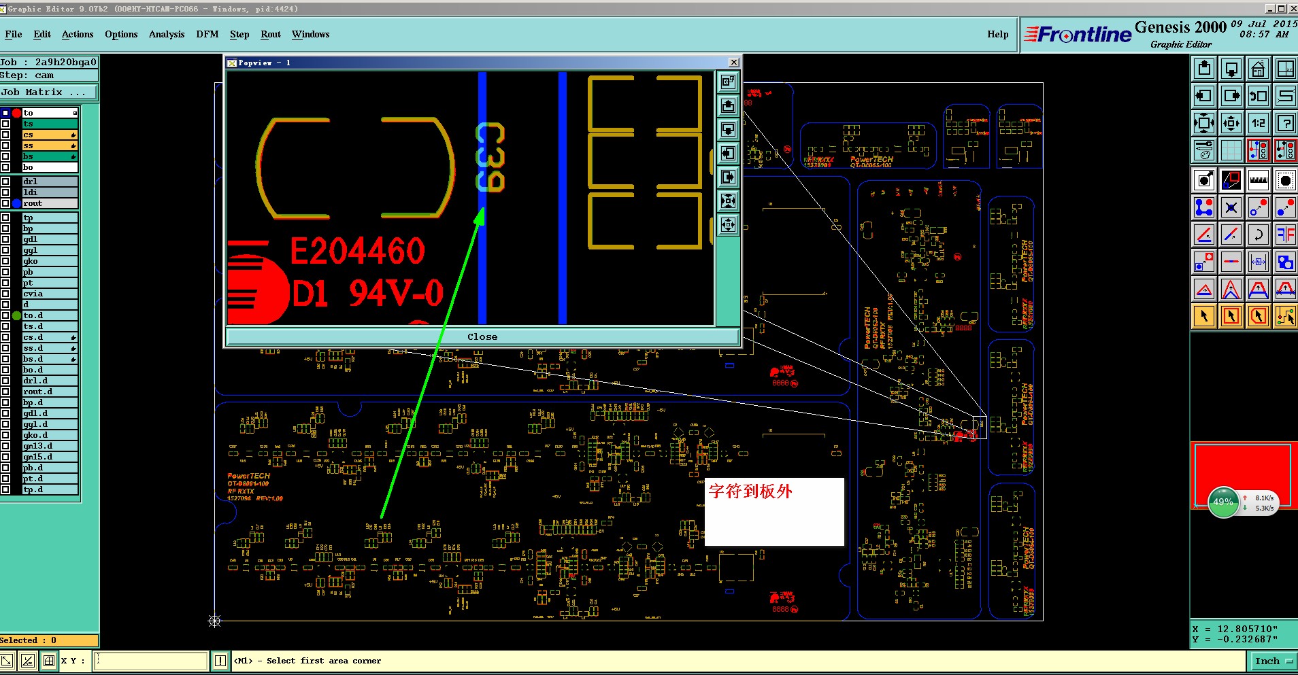Click the crosshair snap icon in status bar
Image resolution: width=1298 pixels, height=675 pixels.
[x=49, y=661]
